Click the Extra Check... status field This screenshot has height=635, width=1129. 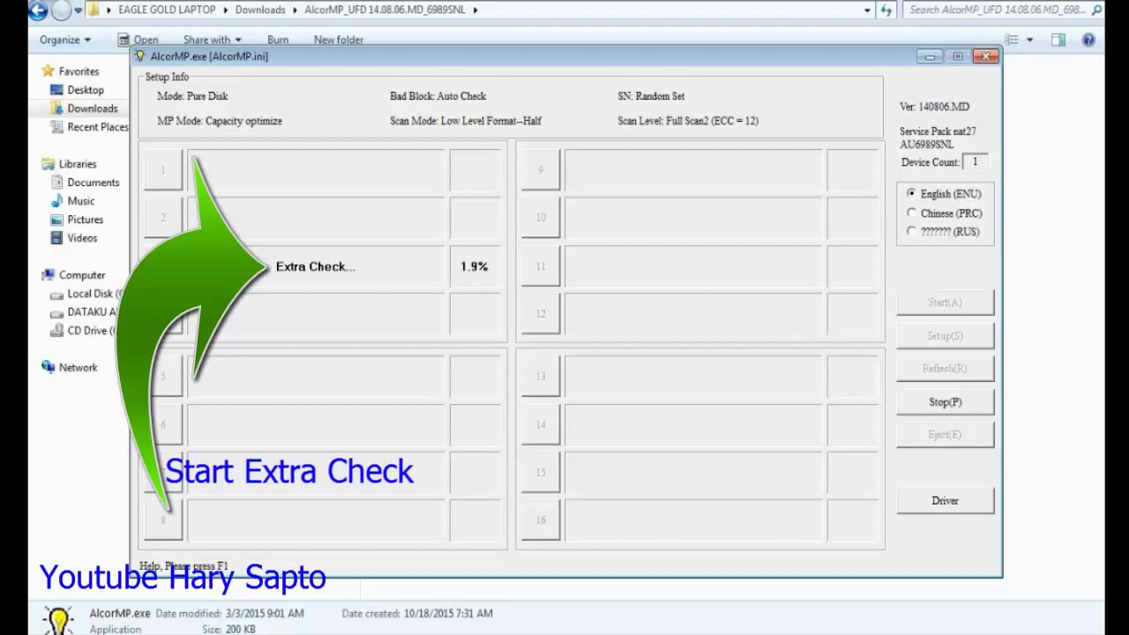[316, 266]
